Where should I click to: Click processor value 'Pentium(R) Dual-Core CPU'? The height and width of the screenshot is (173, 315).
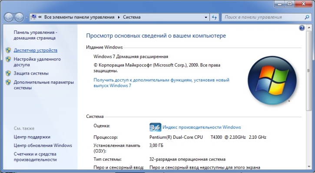[x=176, y=137]
